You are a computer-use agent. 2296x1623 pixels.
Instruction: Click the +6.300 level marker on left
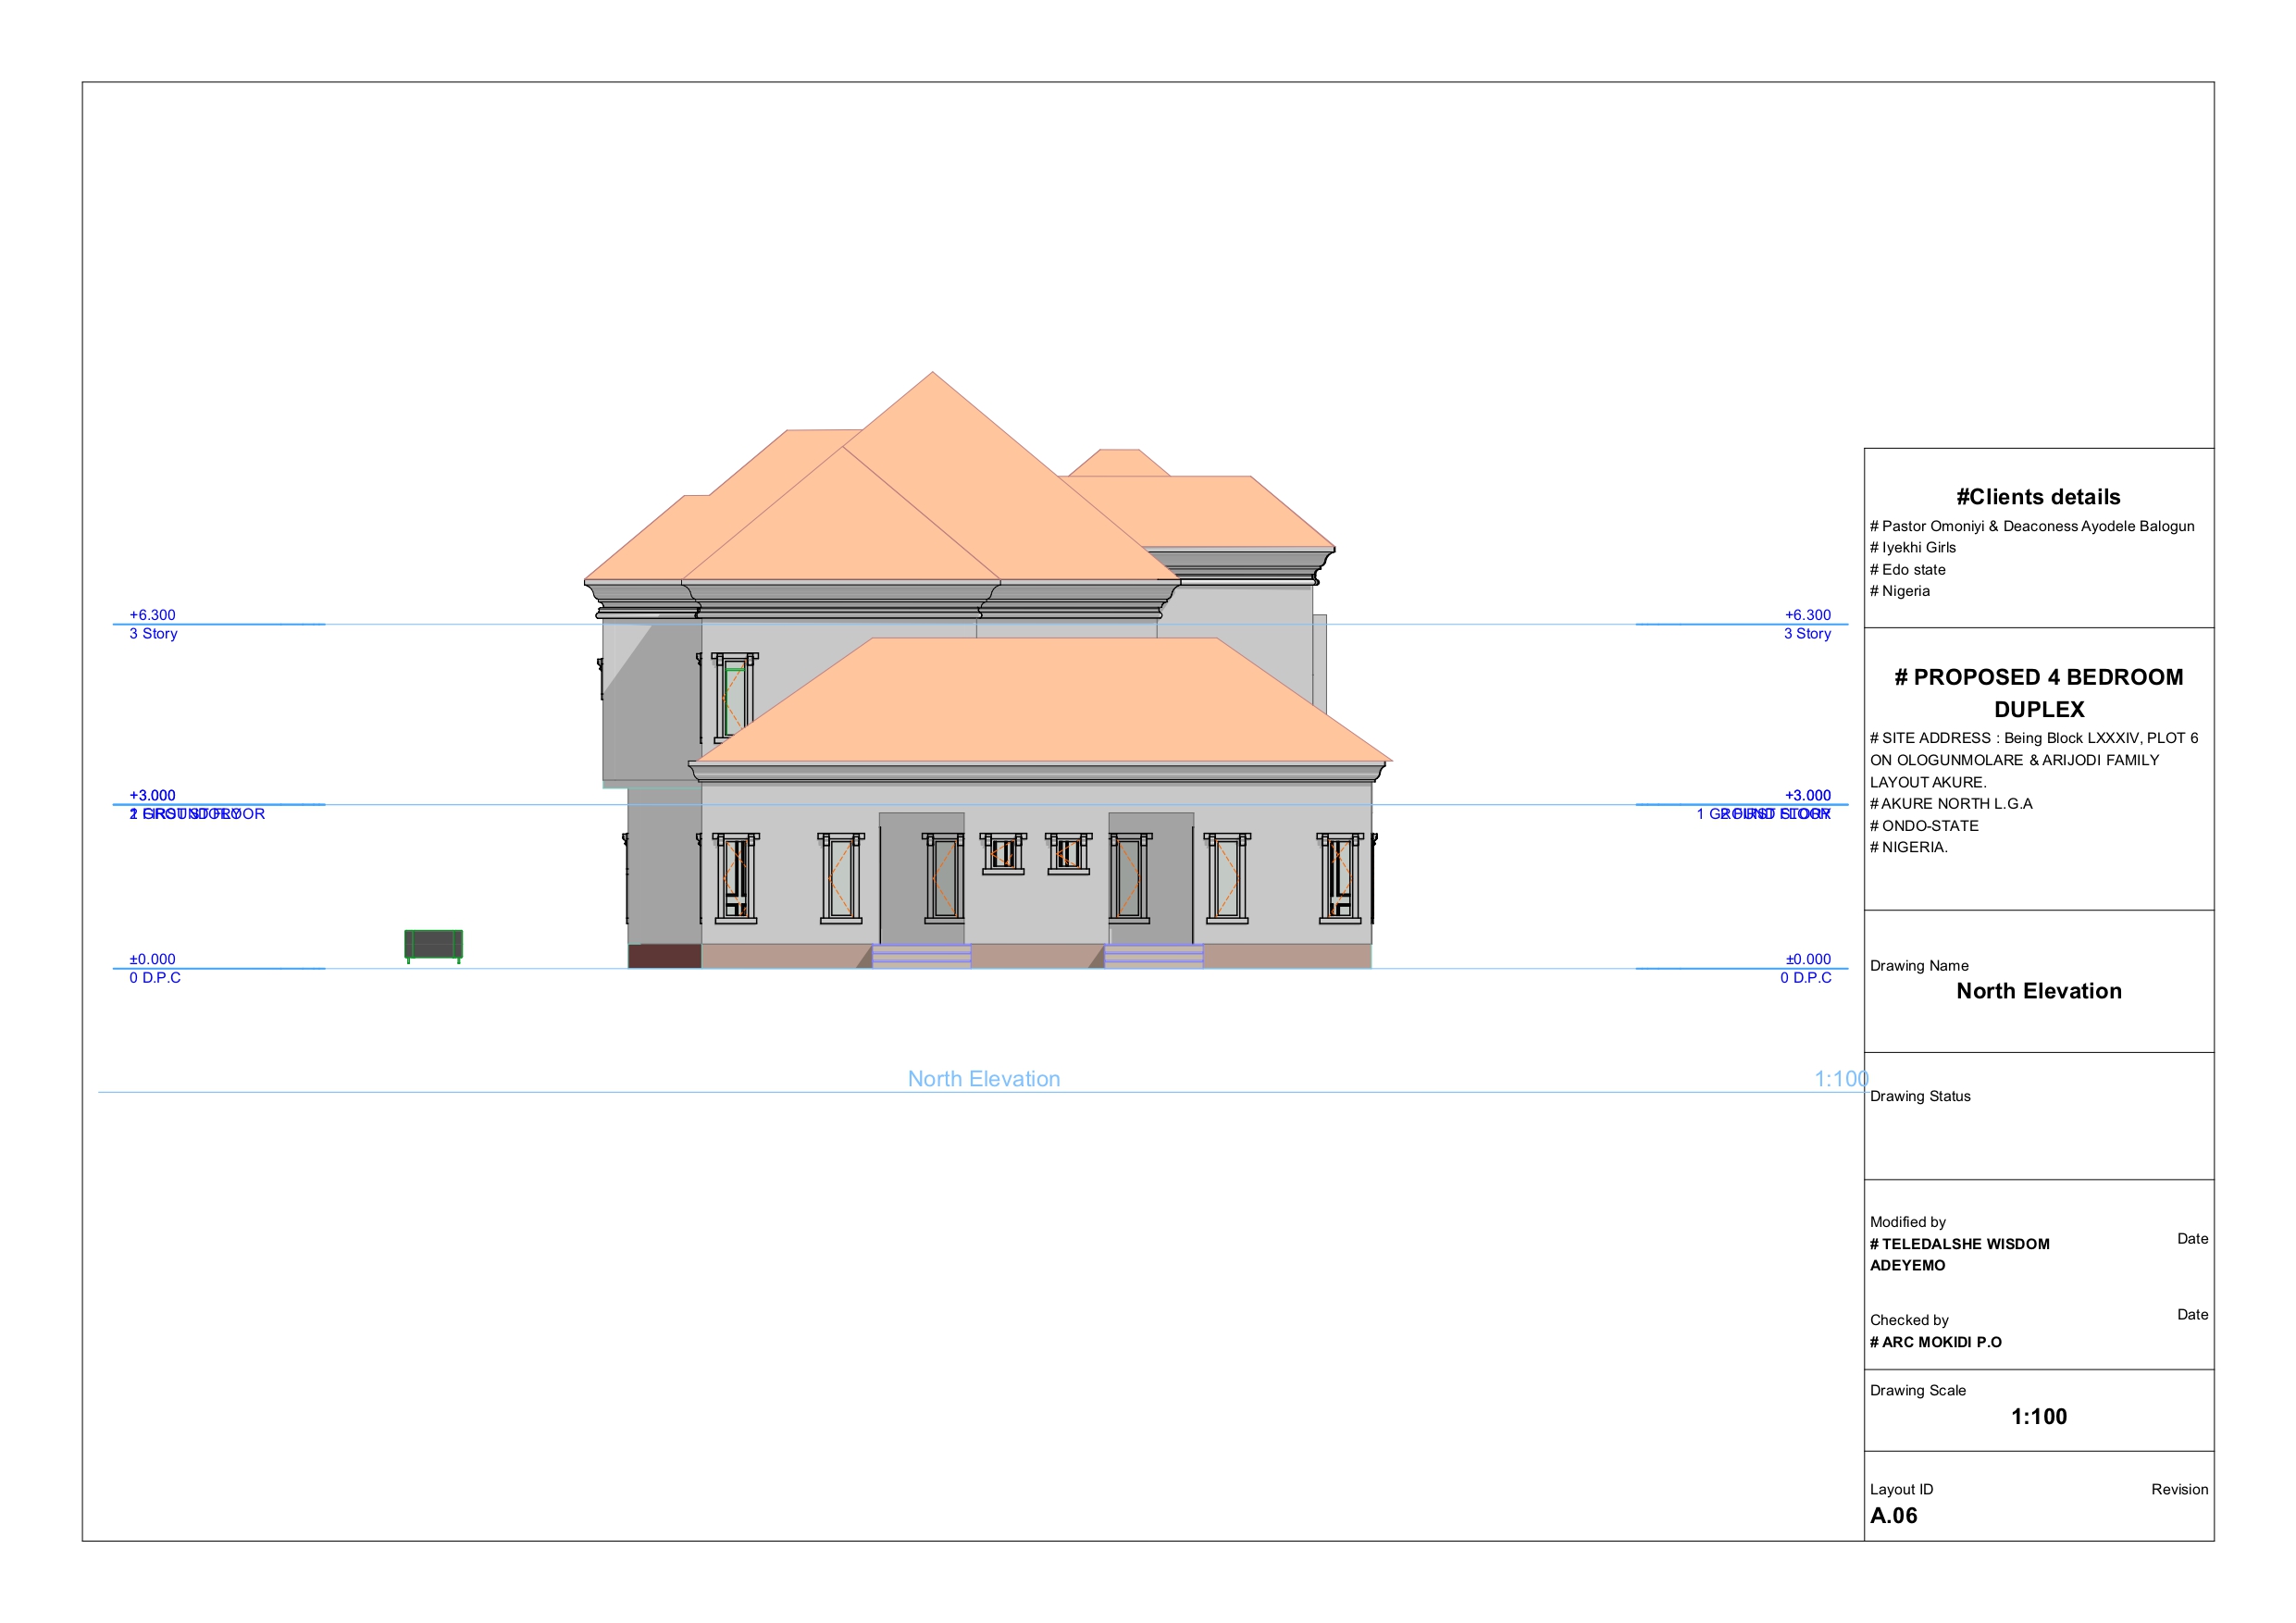click(x=152, y=615)
